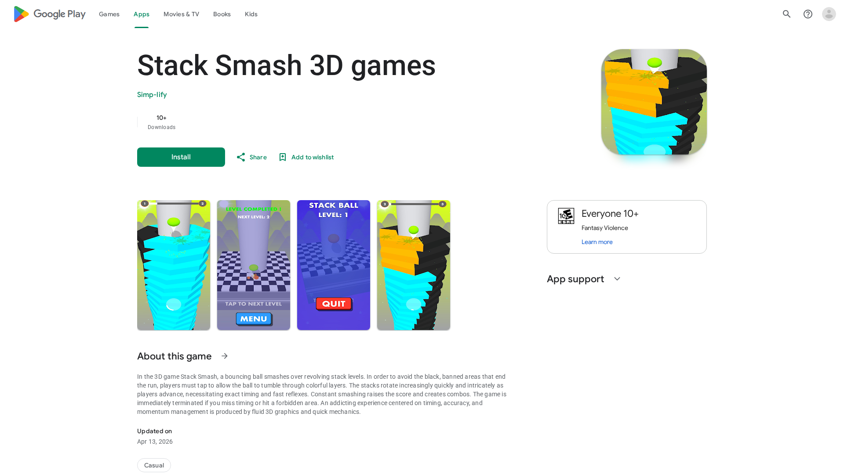
Task: Click the Add to wishlist bookmark icon
Action: tap(283, 157)
